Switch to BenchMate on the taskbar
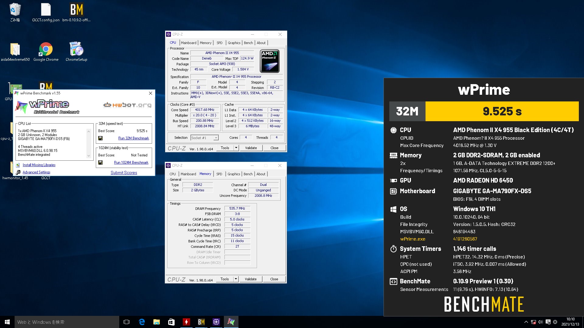The height and width of the screenshot is (328, 584). tap(201, 322)
